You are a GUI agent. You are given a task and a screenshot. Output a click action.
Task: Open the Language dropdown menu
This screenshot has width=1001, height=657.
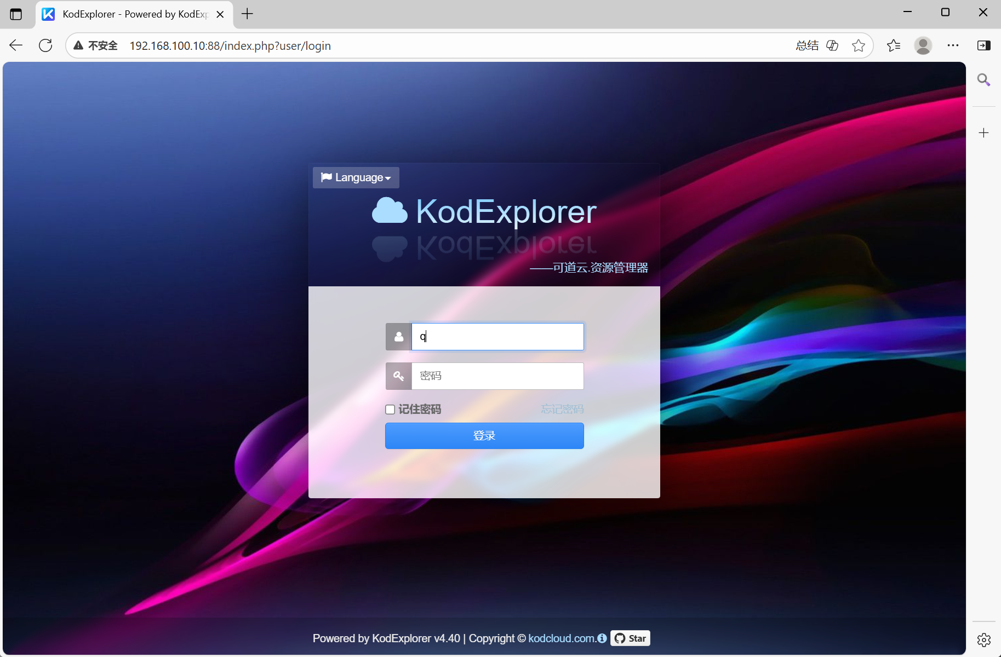[x=356, y=177]
